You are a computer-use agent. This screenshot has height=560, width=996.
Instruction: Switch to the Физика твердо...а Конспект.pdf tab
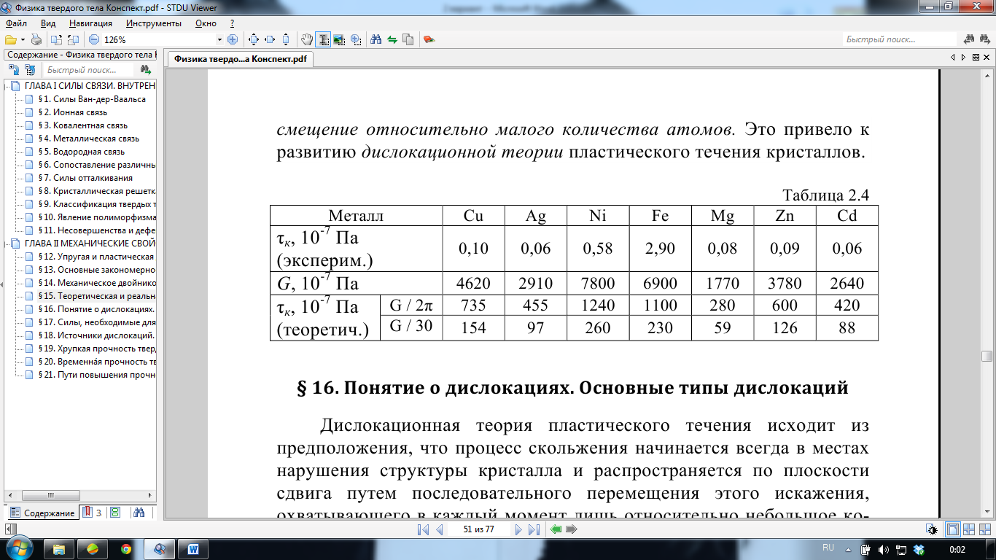[x=240, y=60]
